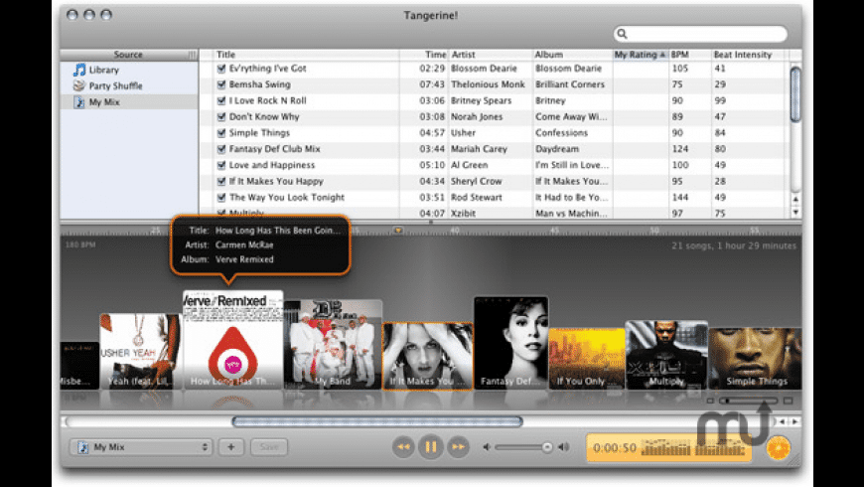Click the orange tangerine button
This screenshot has height=487, width=864.
point(778,448)
